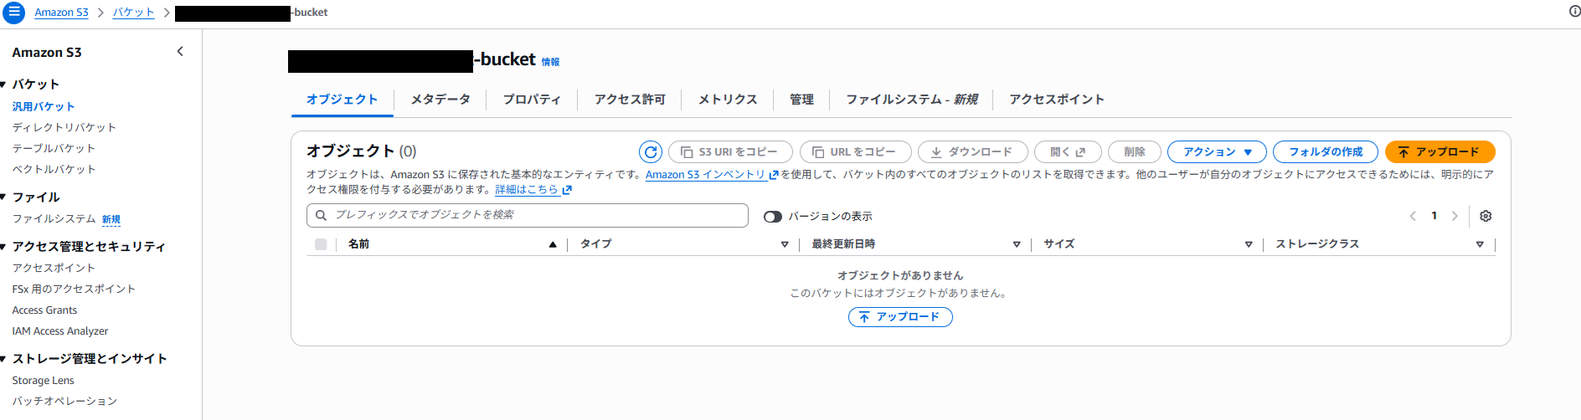Open Storage Lens in the sidebar
Image resolution: width=1581 pixels, height=420 pixels.
(x=43, y=381)
